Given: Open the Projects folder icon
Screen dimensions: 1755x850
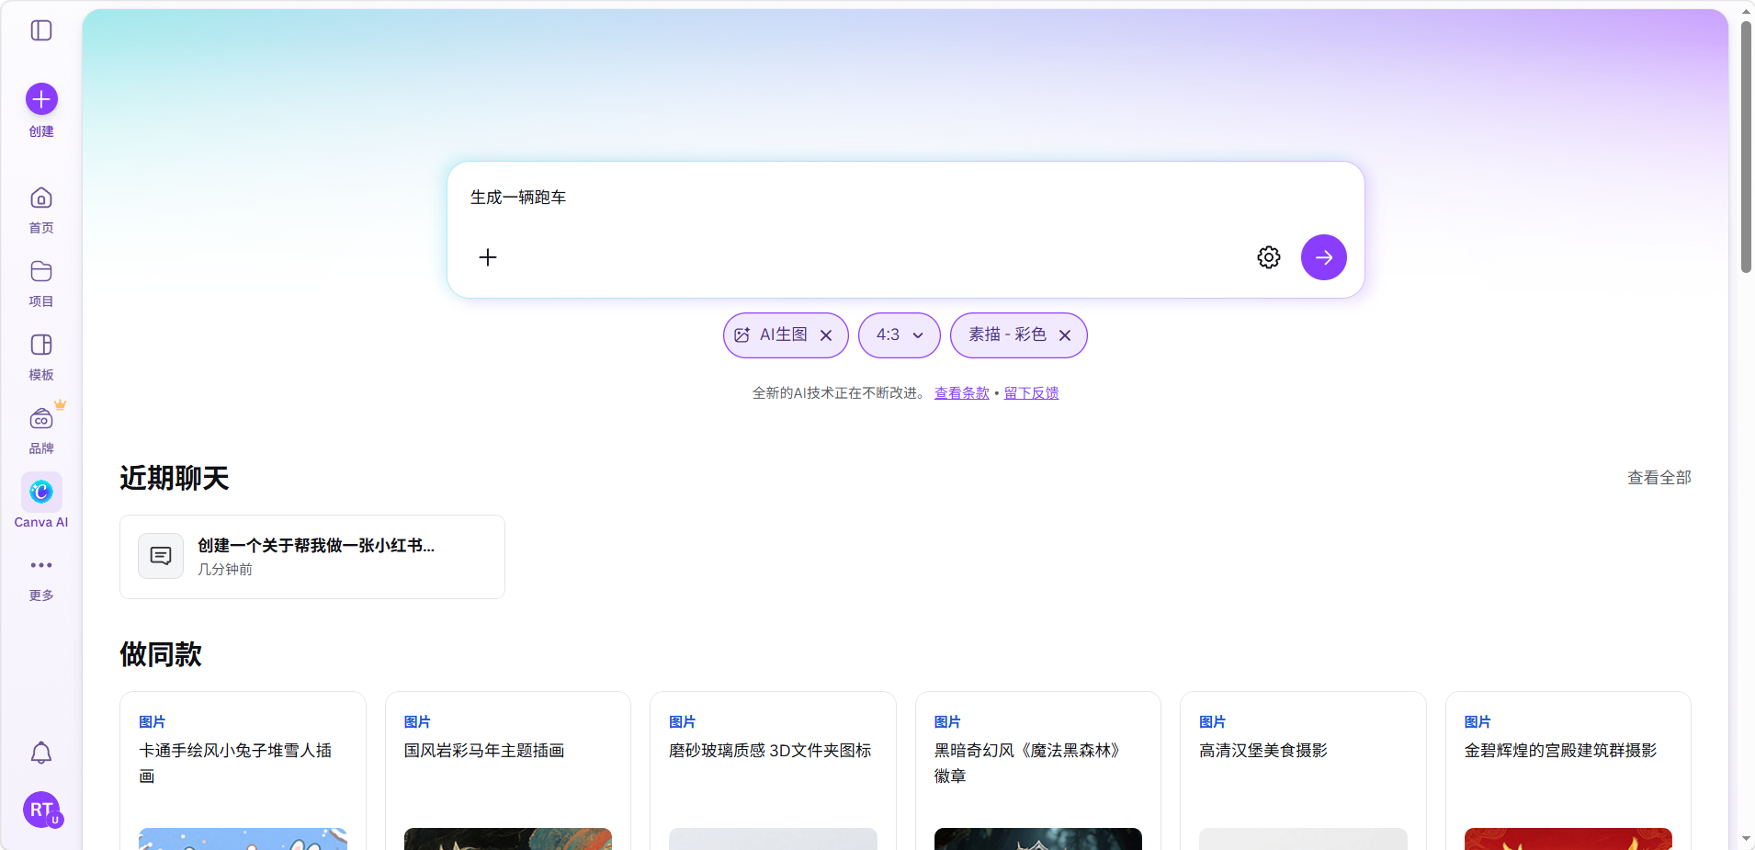Looking at the screenshot, I should [x=41, y=272].
